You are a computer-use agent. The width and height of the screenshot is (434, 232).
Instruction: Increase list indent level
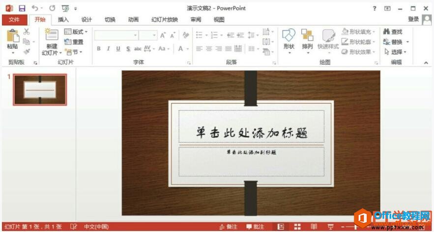click(240, 35)
